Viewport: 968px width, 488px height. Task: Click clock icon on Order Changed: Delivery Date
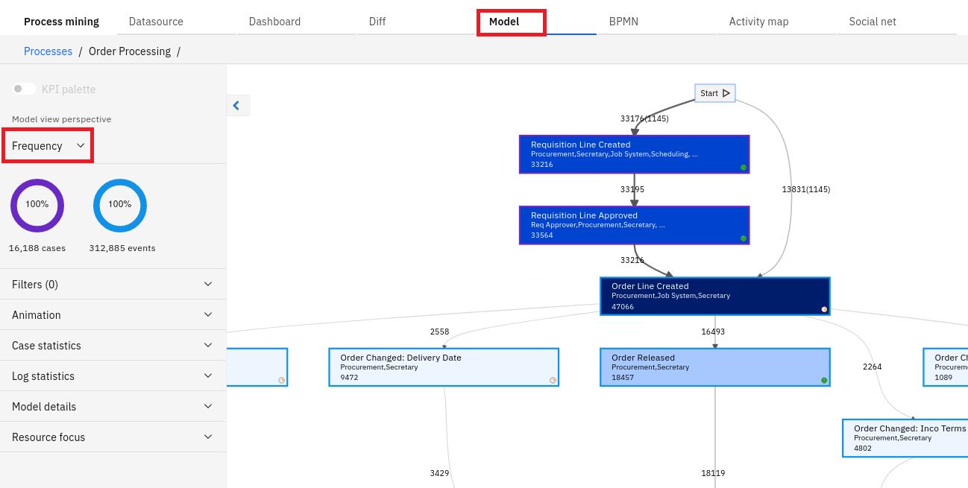[552, 380]
